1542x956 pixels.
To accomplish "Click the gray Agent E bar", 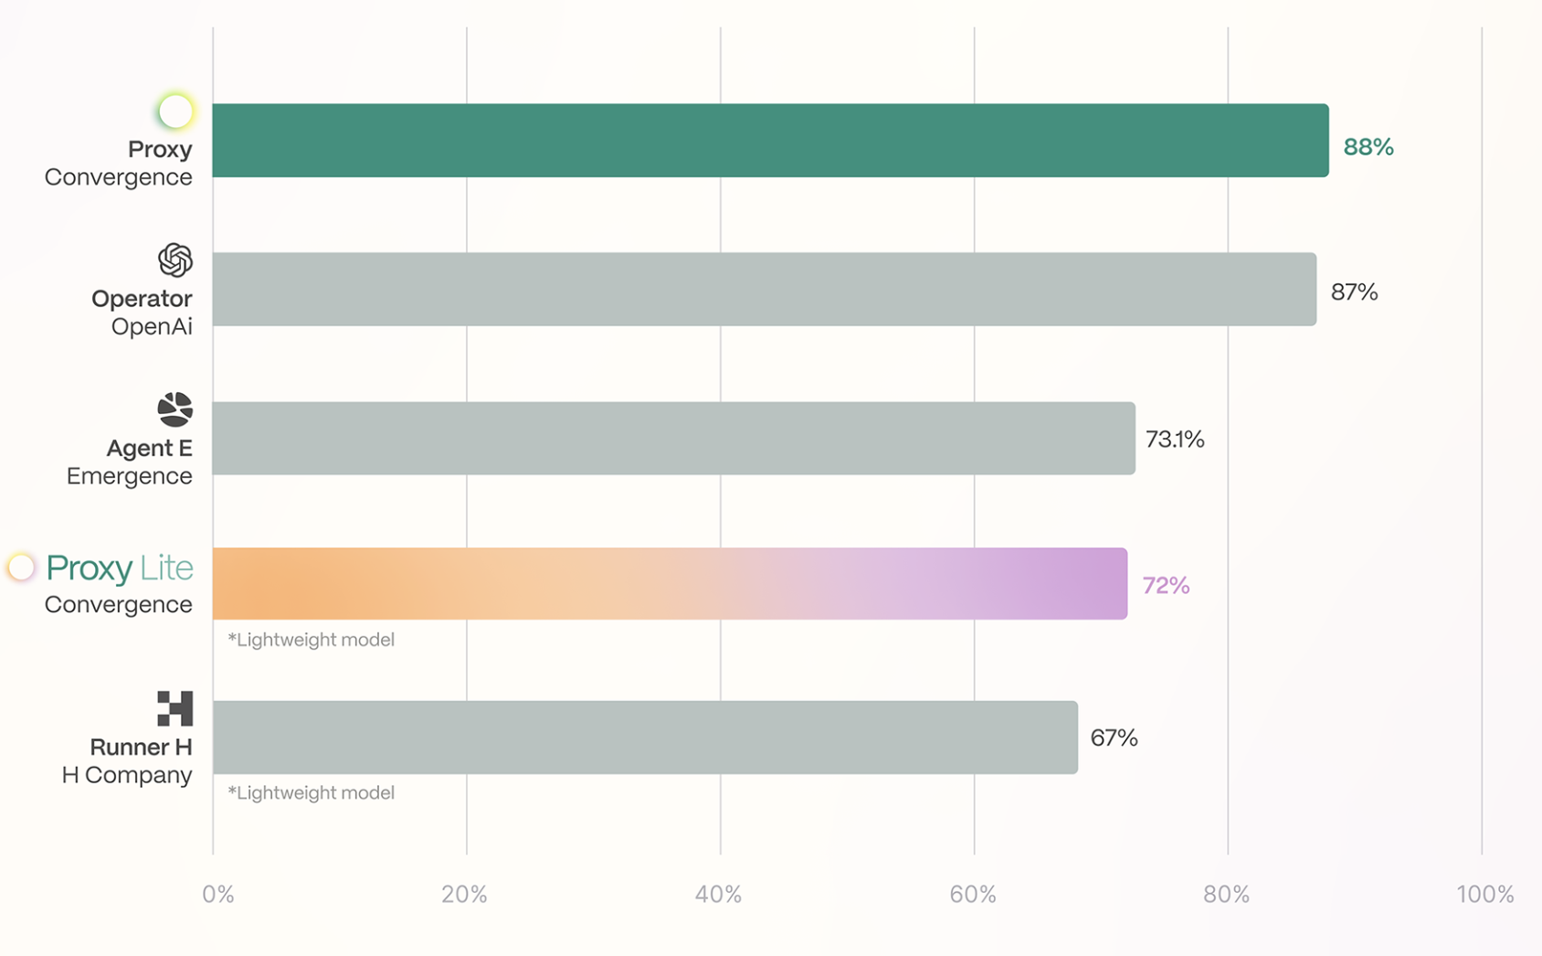I will tap(674, 439).
